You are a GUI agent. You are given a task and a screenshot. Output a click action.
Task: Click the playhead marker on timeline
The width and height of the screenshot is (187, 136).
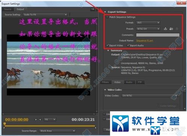coord(5,124)
